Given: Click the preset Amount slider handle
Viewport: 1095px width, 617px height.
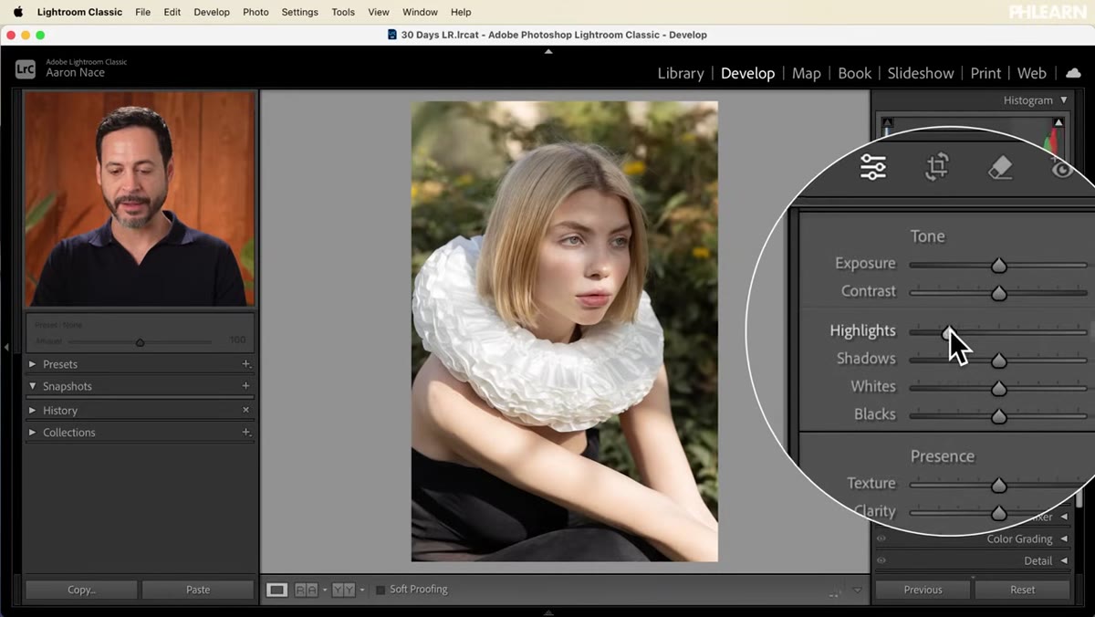Looking at the screenshot, I should tap(140, 342).
